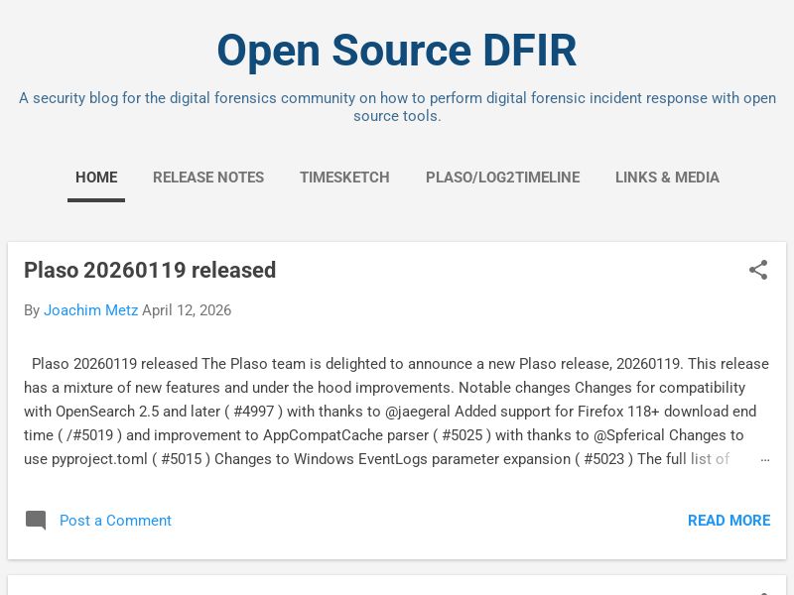Viewport: 794px width, 595px height.
Task: Click the partially visible share icon at bottom
Action: [x=758, y=591]
